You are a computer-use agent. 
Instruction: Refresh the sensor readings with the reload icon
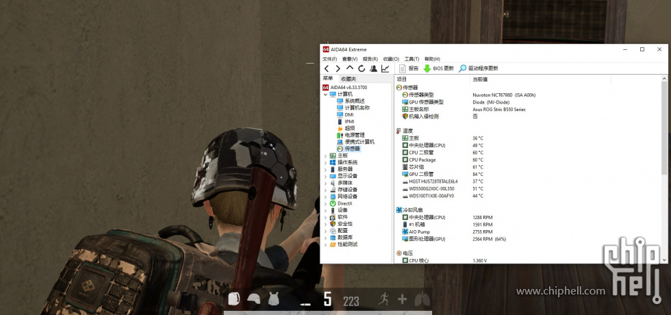point(362,68)
